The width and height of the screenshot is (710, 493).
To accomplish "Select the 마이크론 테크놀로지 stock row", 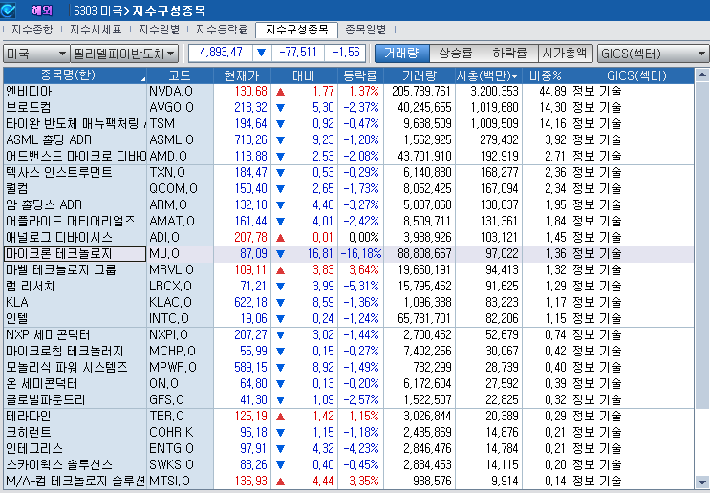I will [74, 253].
